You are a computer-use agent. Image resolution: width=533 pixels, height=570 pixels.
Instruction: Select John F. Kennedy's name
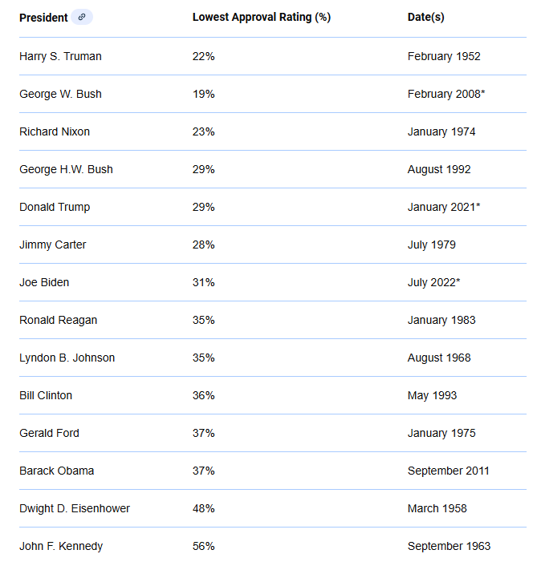tap(61, 546)
